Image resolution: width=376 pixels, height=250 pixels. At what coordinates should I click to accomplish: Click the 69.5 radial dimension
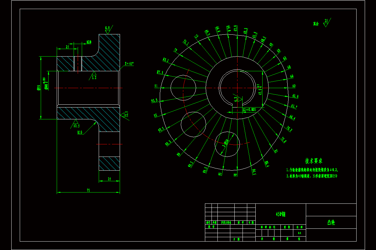pos(207,32)
